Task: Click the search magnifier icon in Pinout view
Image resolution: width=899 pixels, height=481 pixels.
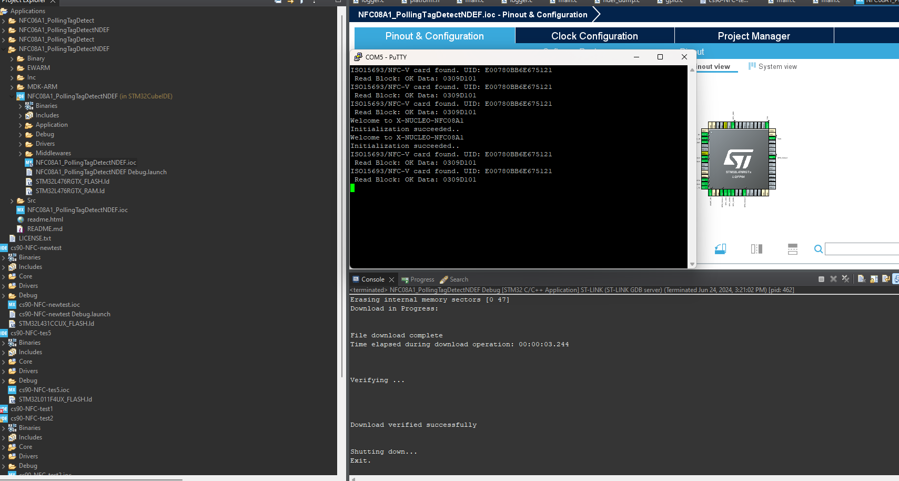Action: click(x=819, y=249)
